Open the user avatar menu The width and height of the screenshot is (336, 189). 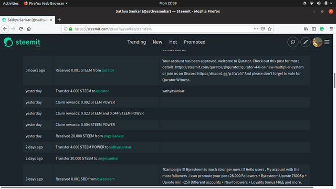[x=317, y=42]
